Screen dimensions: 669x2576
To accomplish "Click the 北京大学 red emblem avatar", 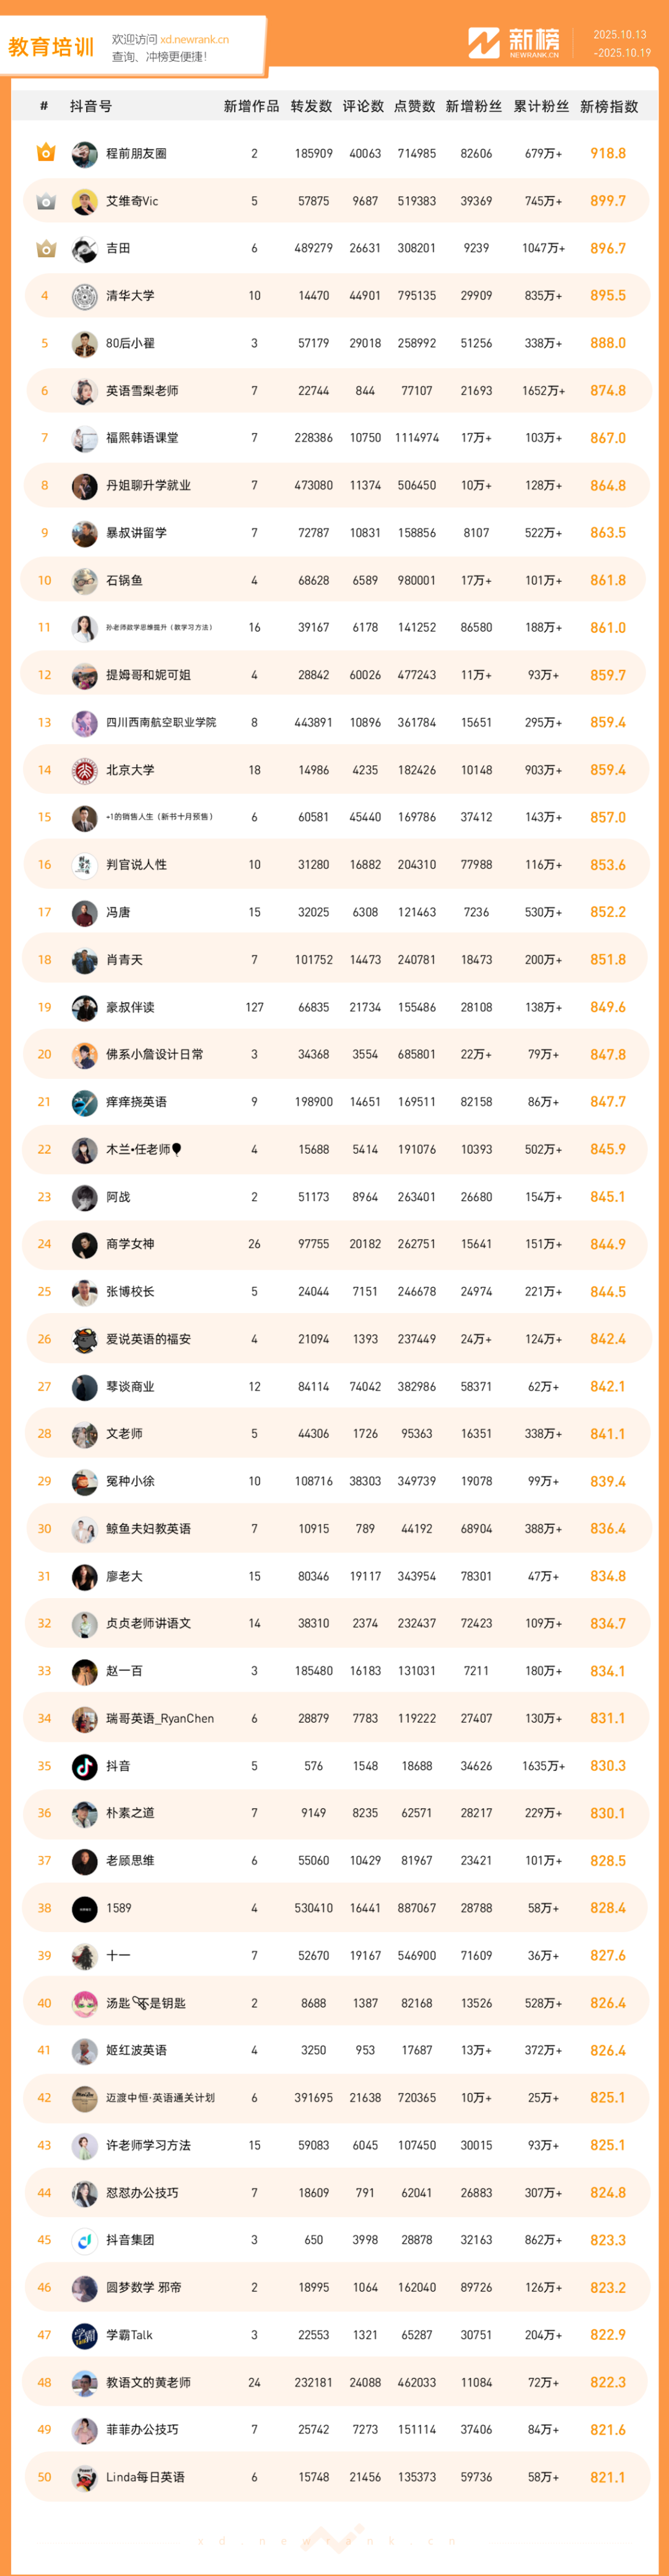I will click(85, 770).
